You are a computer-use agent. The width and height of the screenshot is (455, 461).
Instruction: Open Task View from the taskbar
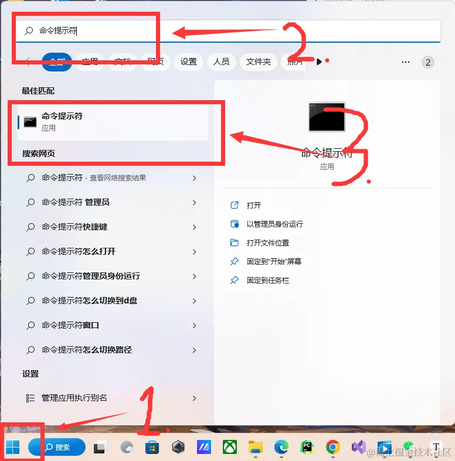(99, 447)
